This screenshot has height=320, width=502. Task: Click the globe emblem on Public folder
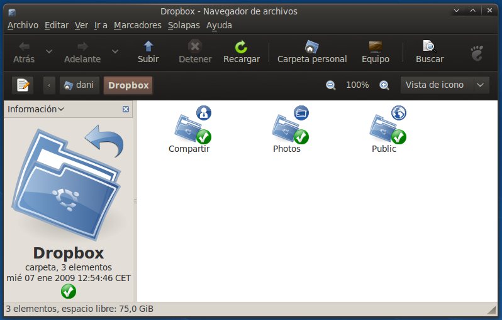[399, 113]
